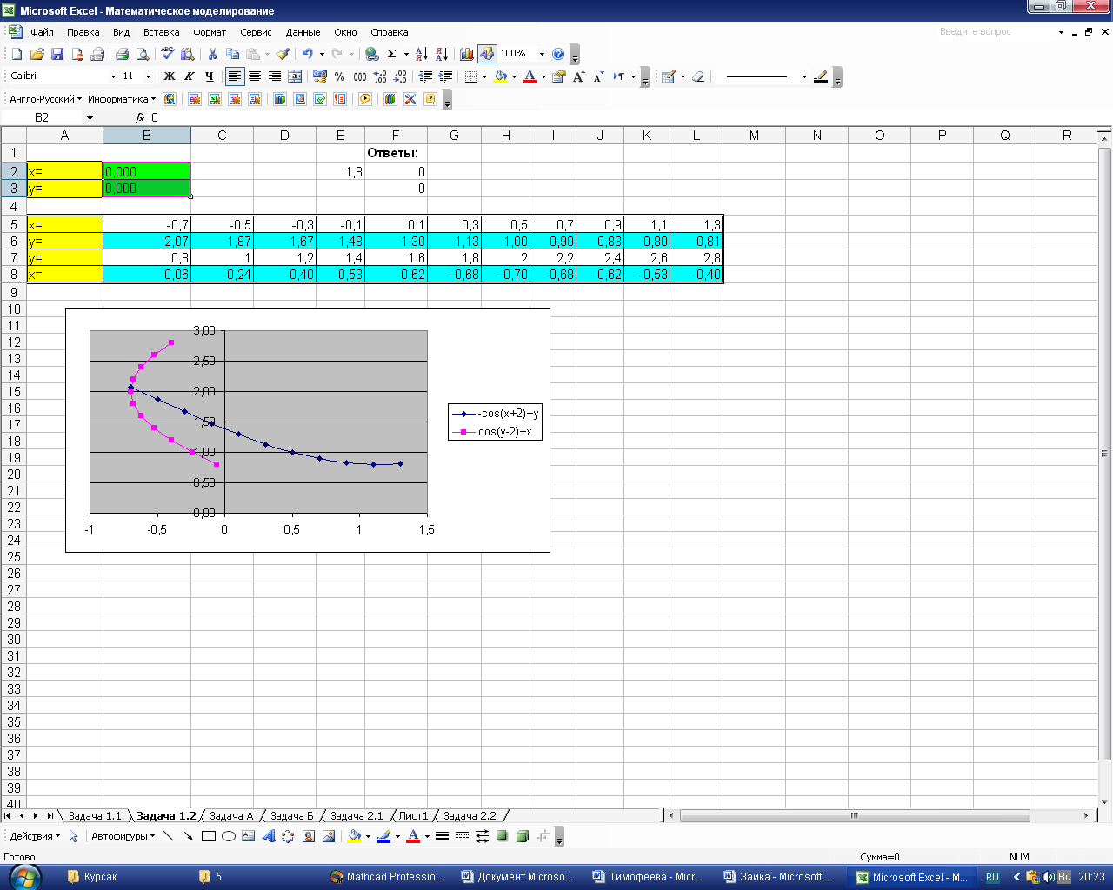This screenshot has height=890, width=1113.
Task: Select cell B2 containing 0,000
Action: point(147,171)
